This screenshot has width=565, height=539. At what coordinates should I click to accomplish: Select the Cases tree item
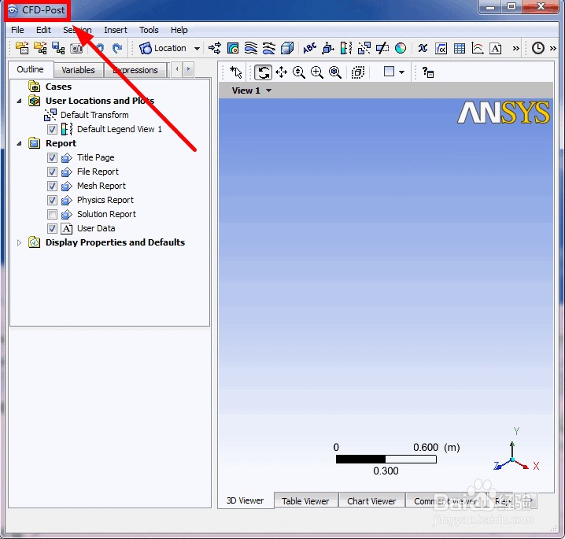coord(58,87)
